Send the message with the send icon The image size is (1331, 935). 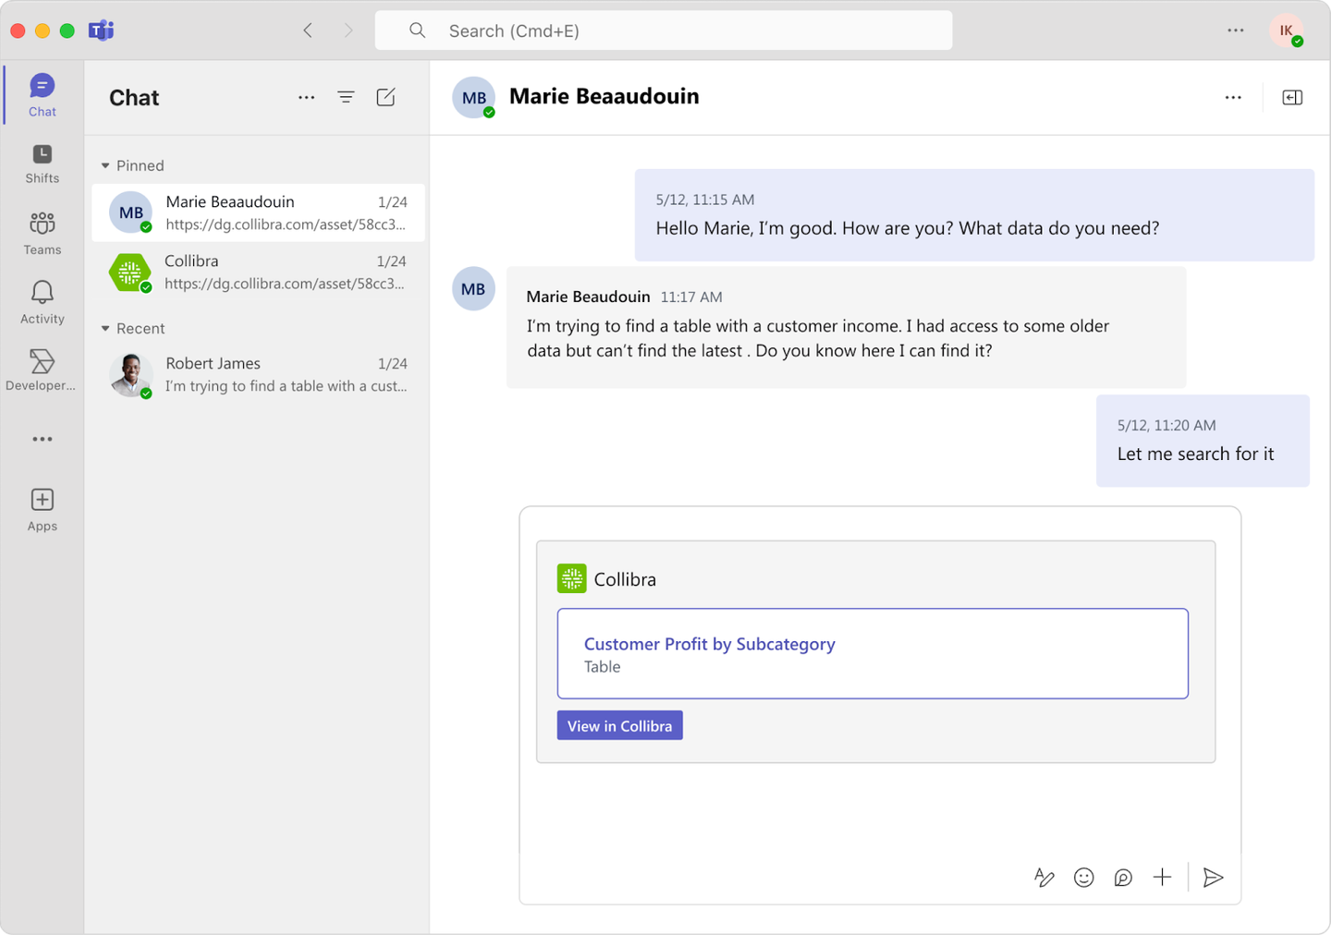tap(1213, 877)
